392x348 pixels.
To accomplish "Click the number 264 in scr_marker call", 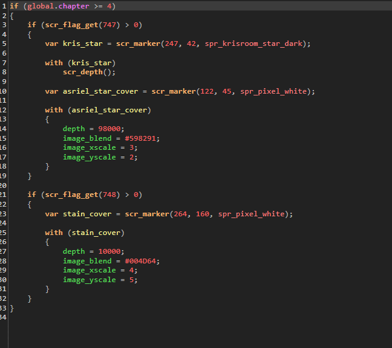I will click(180, 214).
